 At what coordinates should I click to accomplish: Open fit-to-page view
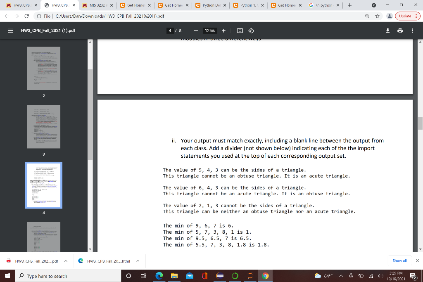[x=240, y=30]
